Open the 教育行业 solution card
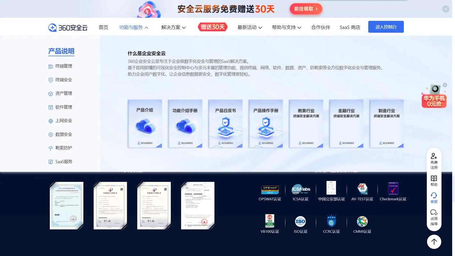 point(306,124)
